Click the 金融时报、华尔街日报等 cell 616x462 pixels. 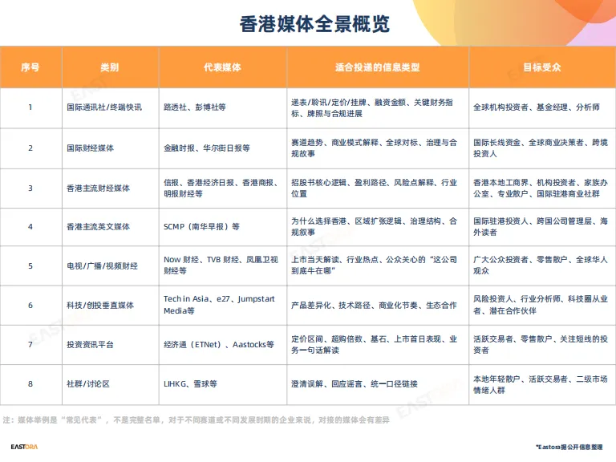tap(207, 148)
